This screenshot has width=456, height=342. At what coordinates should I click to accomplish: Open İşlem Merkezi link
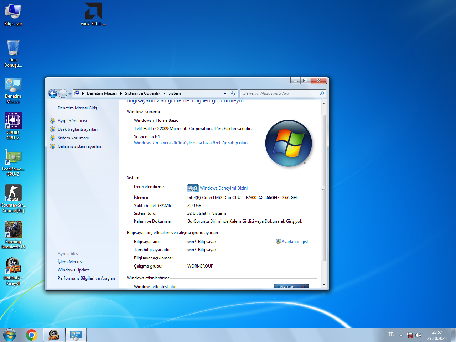pos(71,262)
